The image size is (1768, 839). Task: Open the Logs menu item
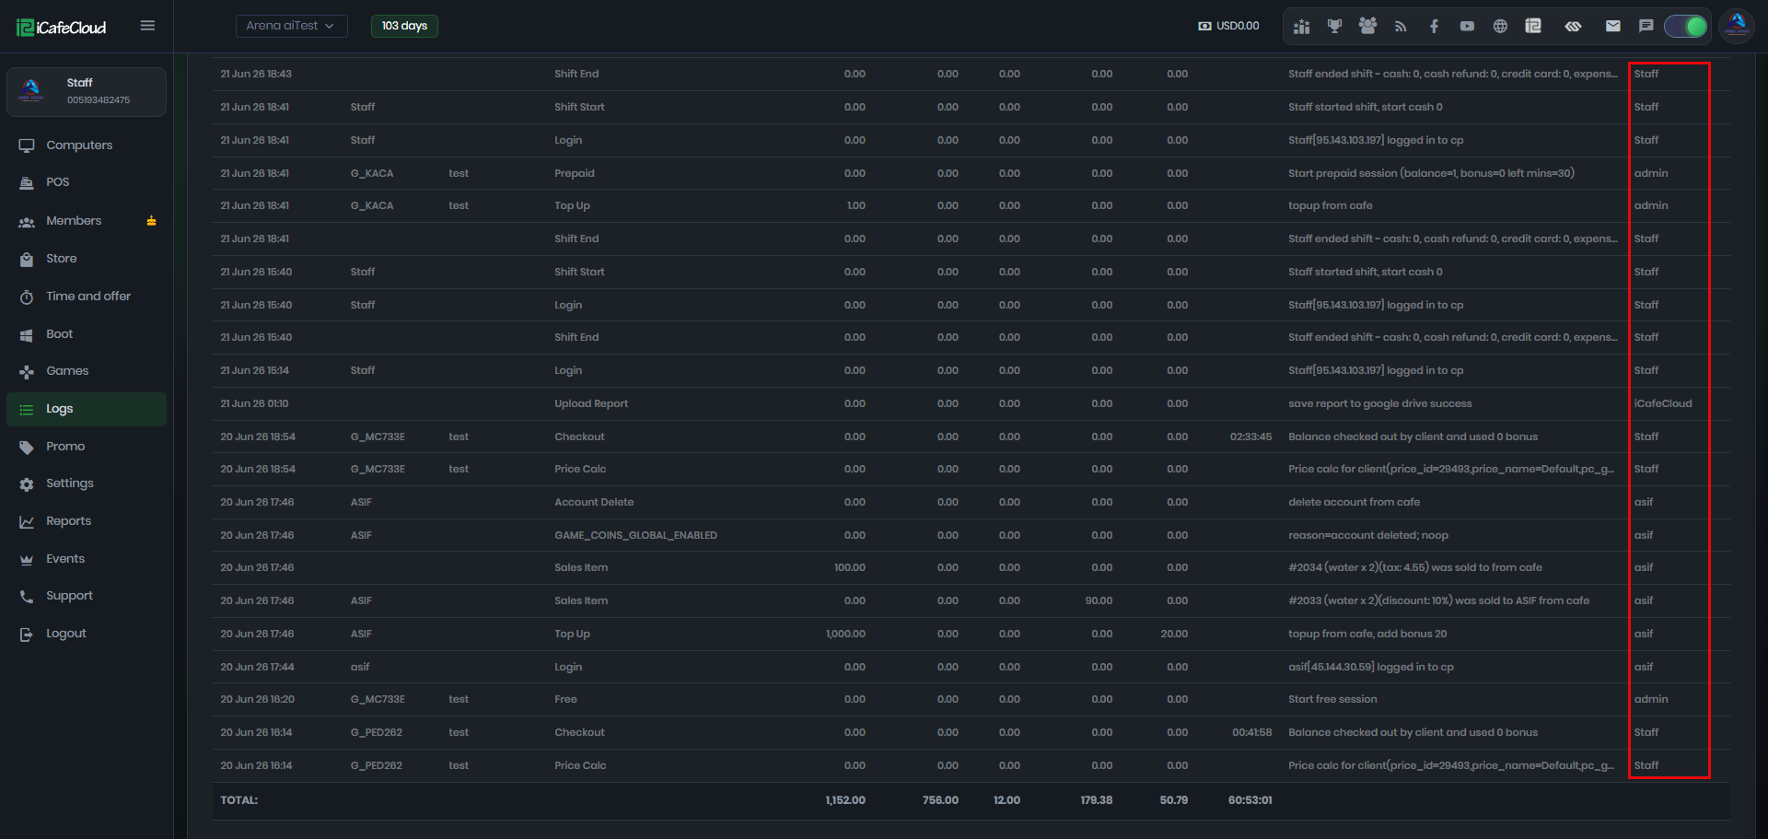[x=87, y=409]
